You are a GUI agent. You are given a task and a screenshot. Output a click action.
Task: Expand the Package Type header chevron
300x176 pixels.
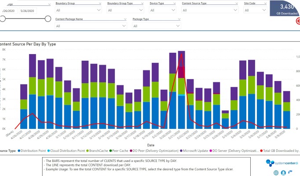[179, 19]
